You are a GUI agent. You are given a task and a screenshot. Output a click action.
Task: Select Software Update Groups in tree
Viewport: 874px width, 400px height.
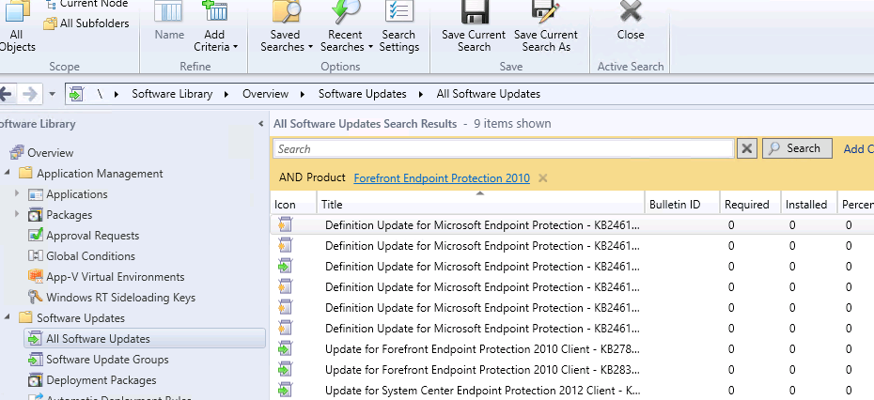107,360
